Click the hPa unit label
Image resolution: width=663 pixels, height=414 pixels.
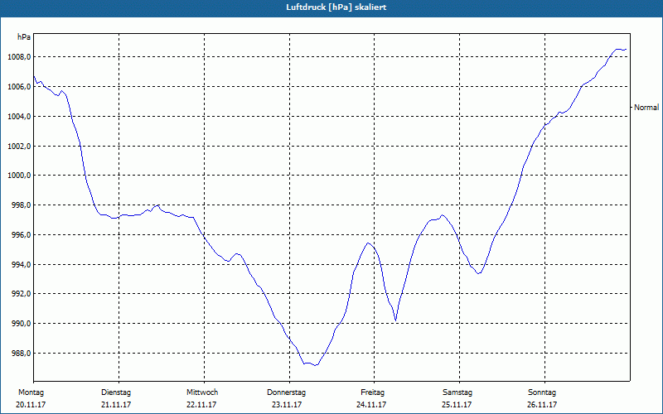[x=24, y=37]
